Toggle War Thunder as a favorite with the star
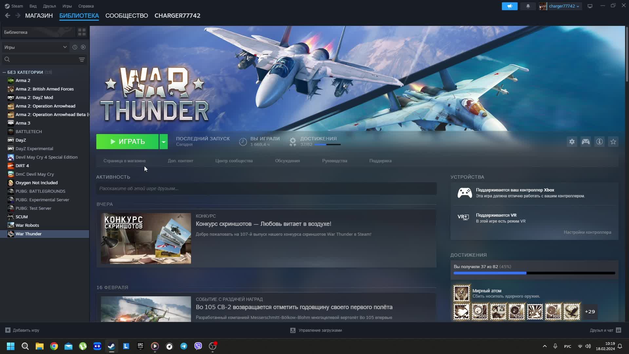Viewport: 629px width, 354px height. click(x=614, y=142)
